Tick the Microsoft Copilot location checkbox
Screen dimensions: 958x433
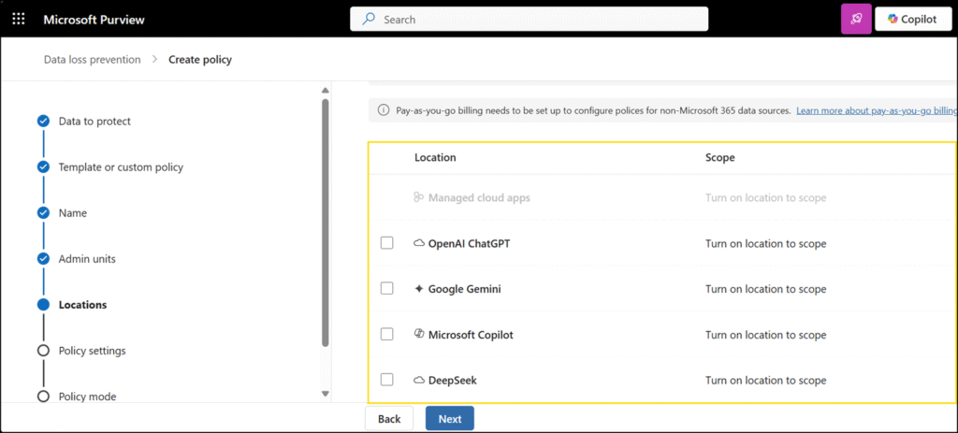pyautogui.click(x=387, y=334)
